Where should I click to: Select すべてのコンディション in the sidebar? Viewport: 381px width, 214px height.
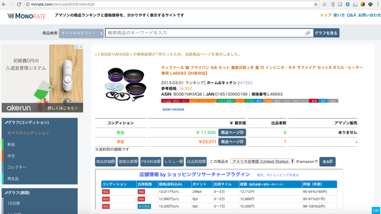(28, 133)
